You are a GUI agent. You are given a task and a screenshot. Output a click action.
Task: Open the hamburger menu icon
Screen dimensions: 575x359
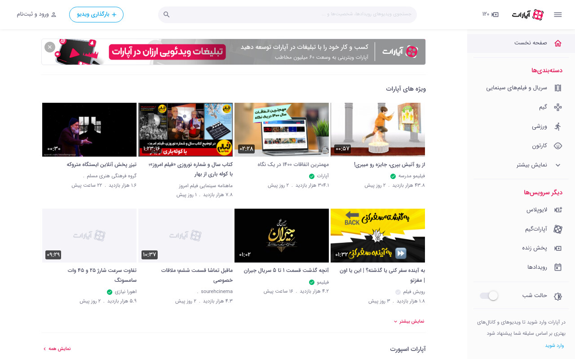tap(557, 14)
